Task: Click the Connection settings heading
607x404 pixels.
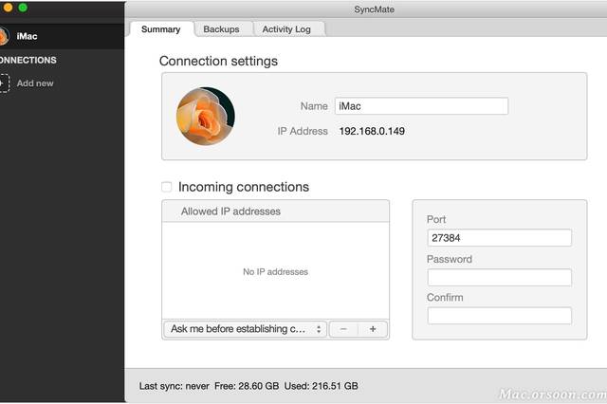Action: [x=218, y=61]
